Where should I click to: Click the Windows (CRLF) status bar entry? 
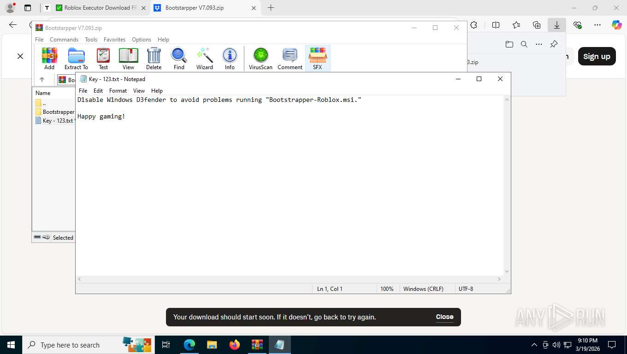pyautogui.click(x=423, y=289)
